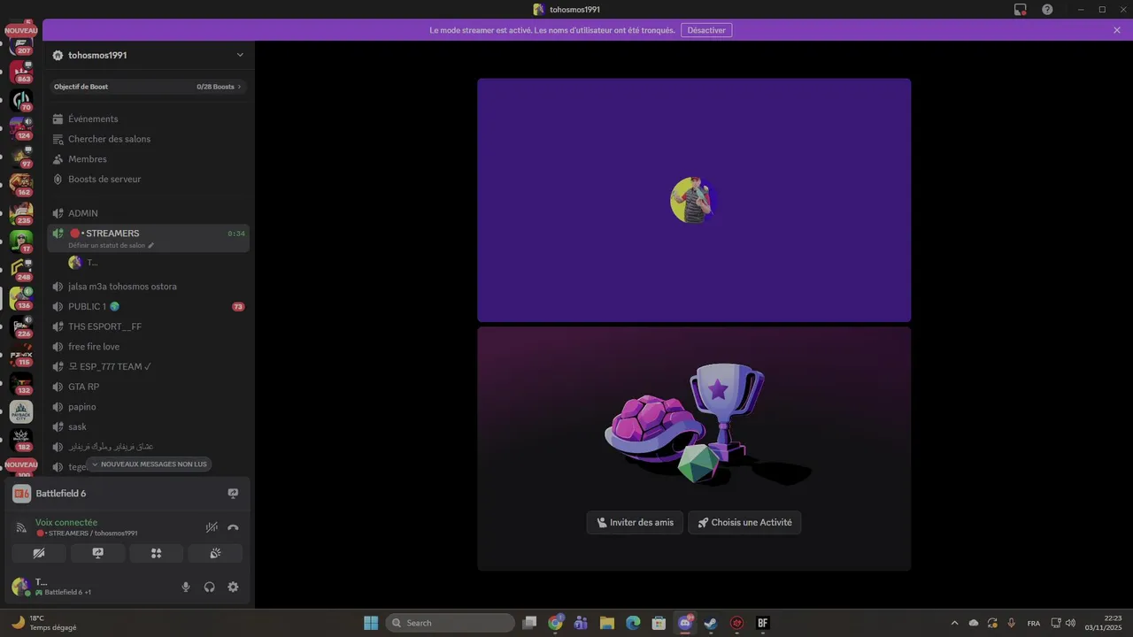1133x637 pixels.
Task: Open server icon with 124 badge
Action: [x=21, y=128]
